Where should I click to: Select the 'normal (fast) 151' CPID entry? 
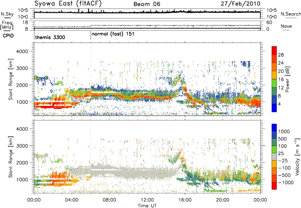tap(113, 34)
